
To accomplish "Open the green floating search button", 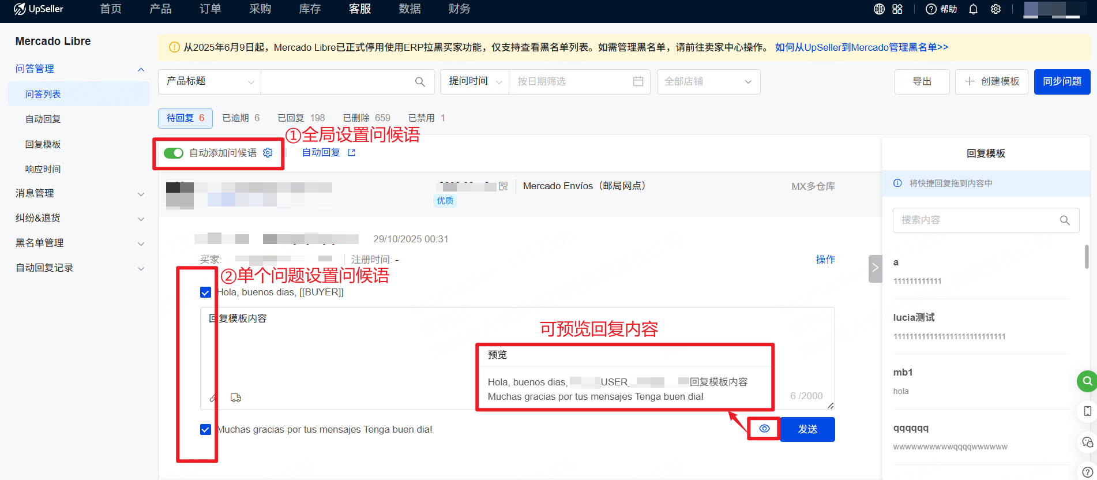I will coord(1087,381).
